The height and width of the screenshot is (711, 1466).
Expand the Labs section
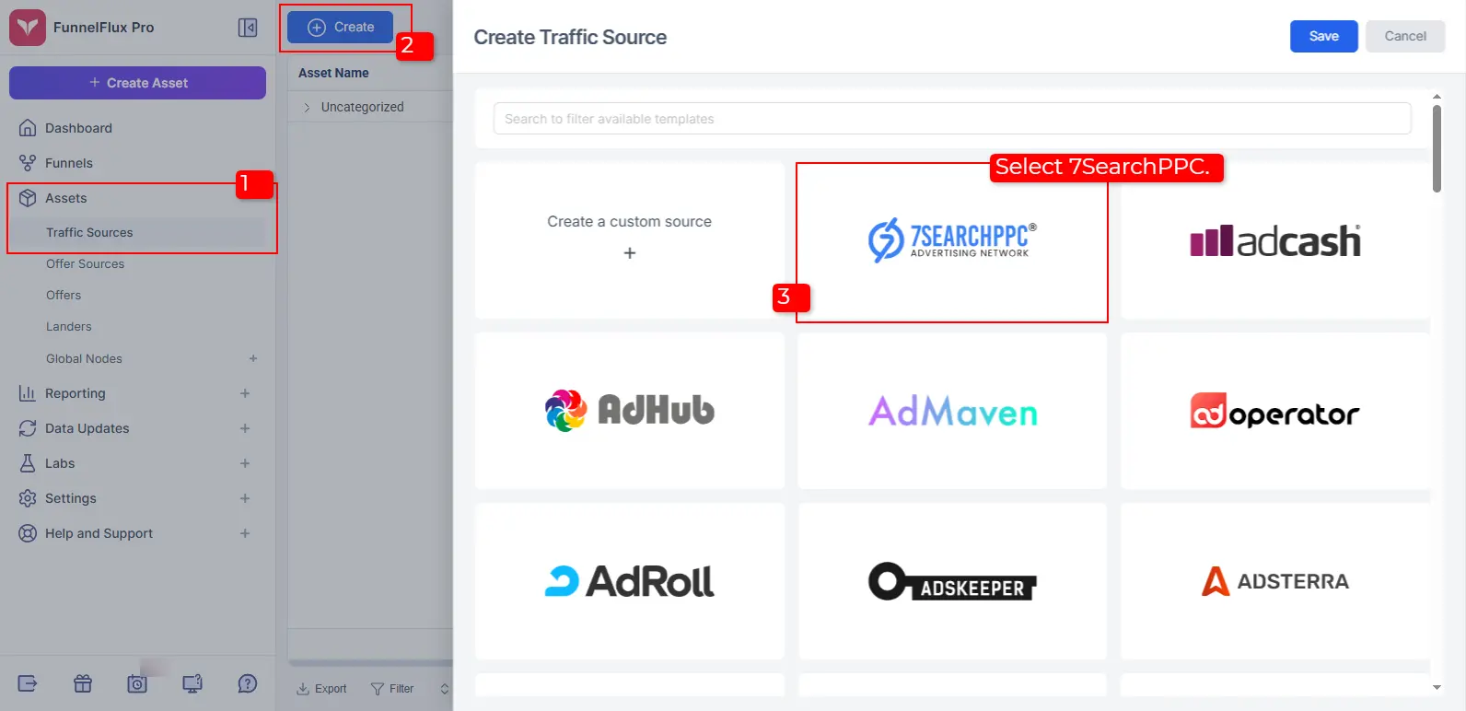pyautogui.click(x=245, y=463)
